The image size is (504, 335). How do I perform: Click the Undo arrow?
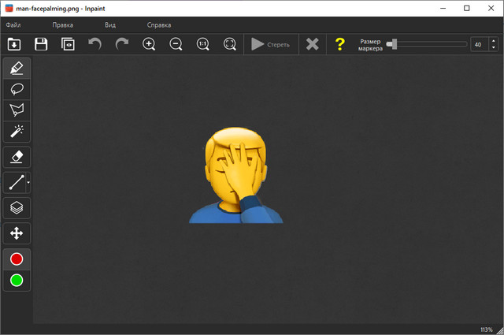[x=94, y=44]
